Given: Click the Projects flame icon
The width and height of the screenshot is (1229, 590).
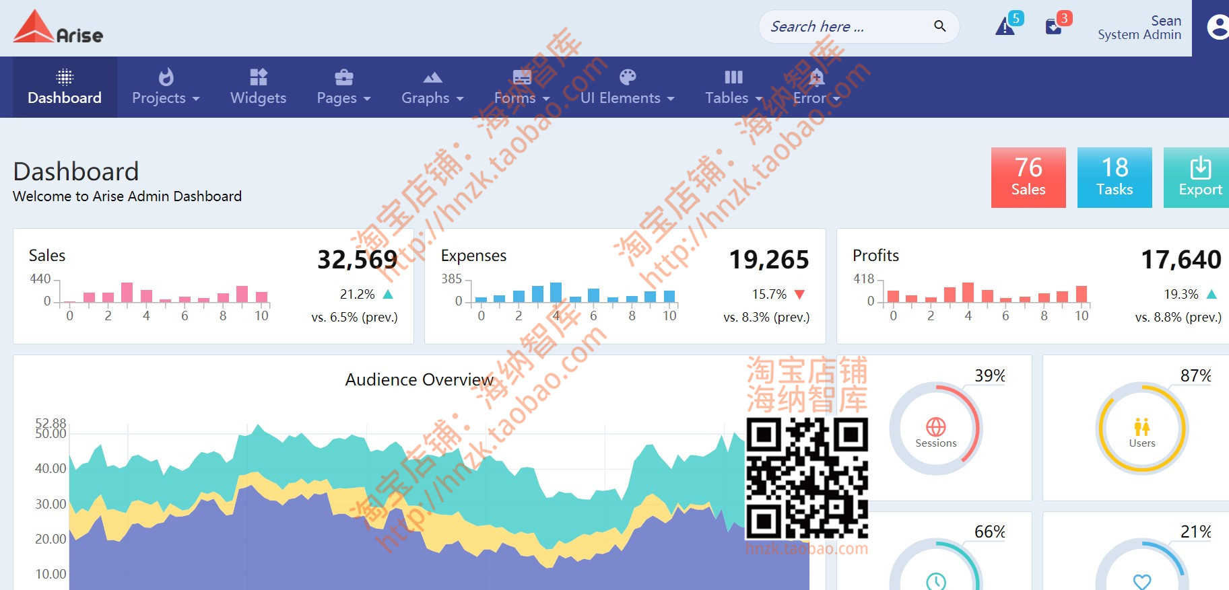Looking at the screenshot, I should pyautogui.click(x=166, y=77).
